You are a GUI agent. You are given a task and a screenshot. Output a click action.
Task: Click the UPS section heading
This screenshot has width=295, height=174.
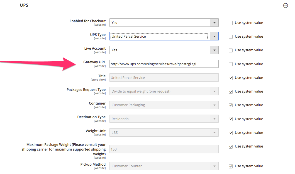click(x=24, y=5)
